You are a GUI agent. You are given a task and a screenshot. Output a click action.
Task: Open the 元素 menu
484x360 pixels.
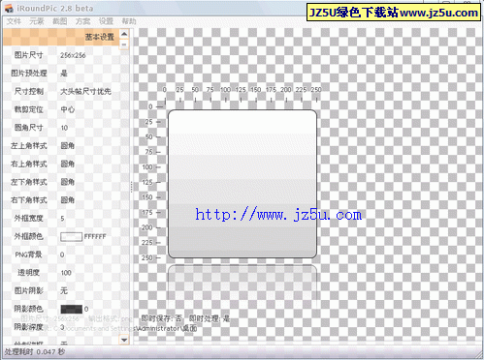point(37,21)
